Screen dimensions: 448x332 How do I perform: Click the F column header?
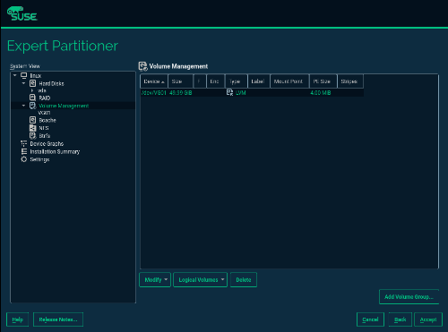pos(200,81)
